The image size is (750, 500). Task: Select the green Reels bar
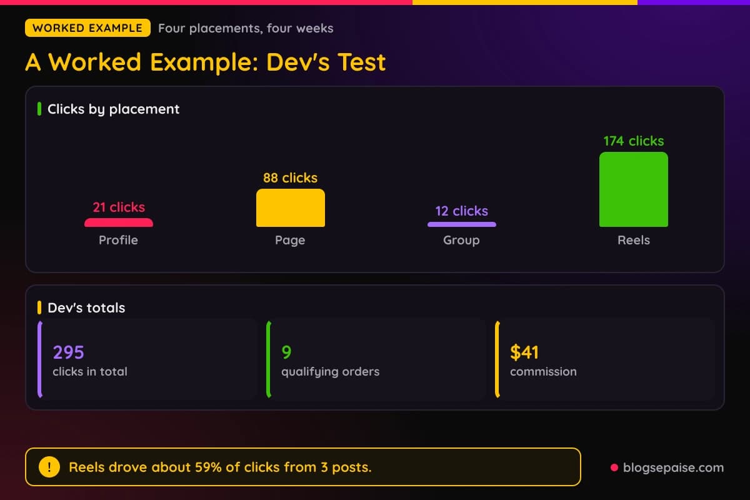(x=634, y=189)
